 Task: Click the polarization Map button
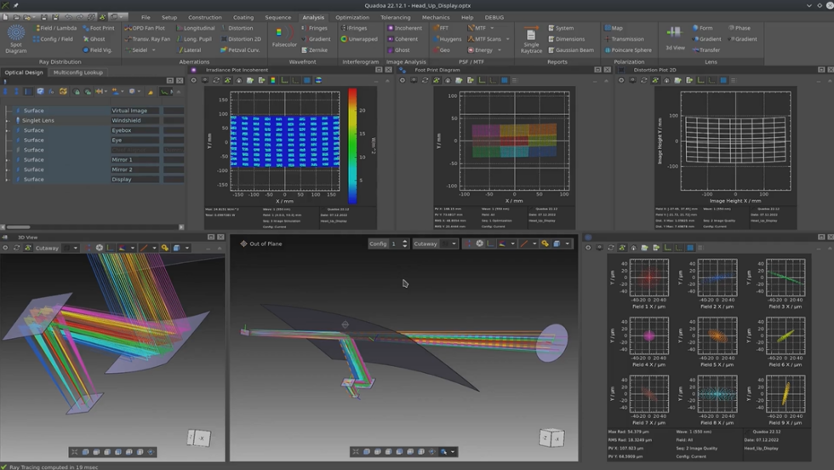(x=614, y=28)
